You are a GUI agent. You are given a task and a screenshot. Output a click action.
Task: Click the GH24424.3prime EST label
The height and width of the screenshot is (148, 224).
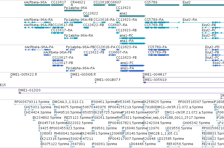38,112
